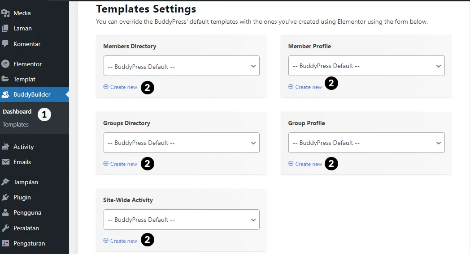The height and width of the screenshot is (254, 470).
Task: Open Dashboard submenu under BuddyBuilder
Action: 17,111
